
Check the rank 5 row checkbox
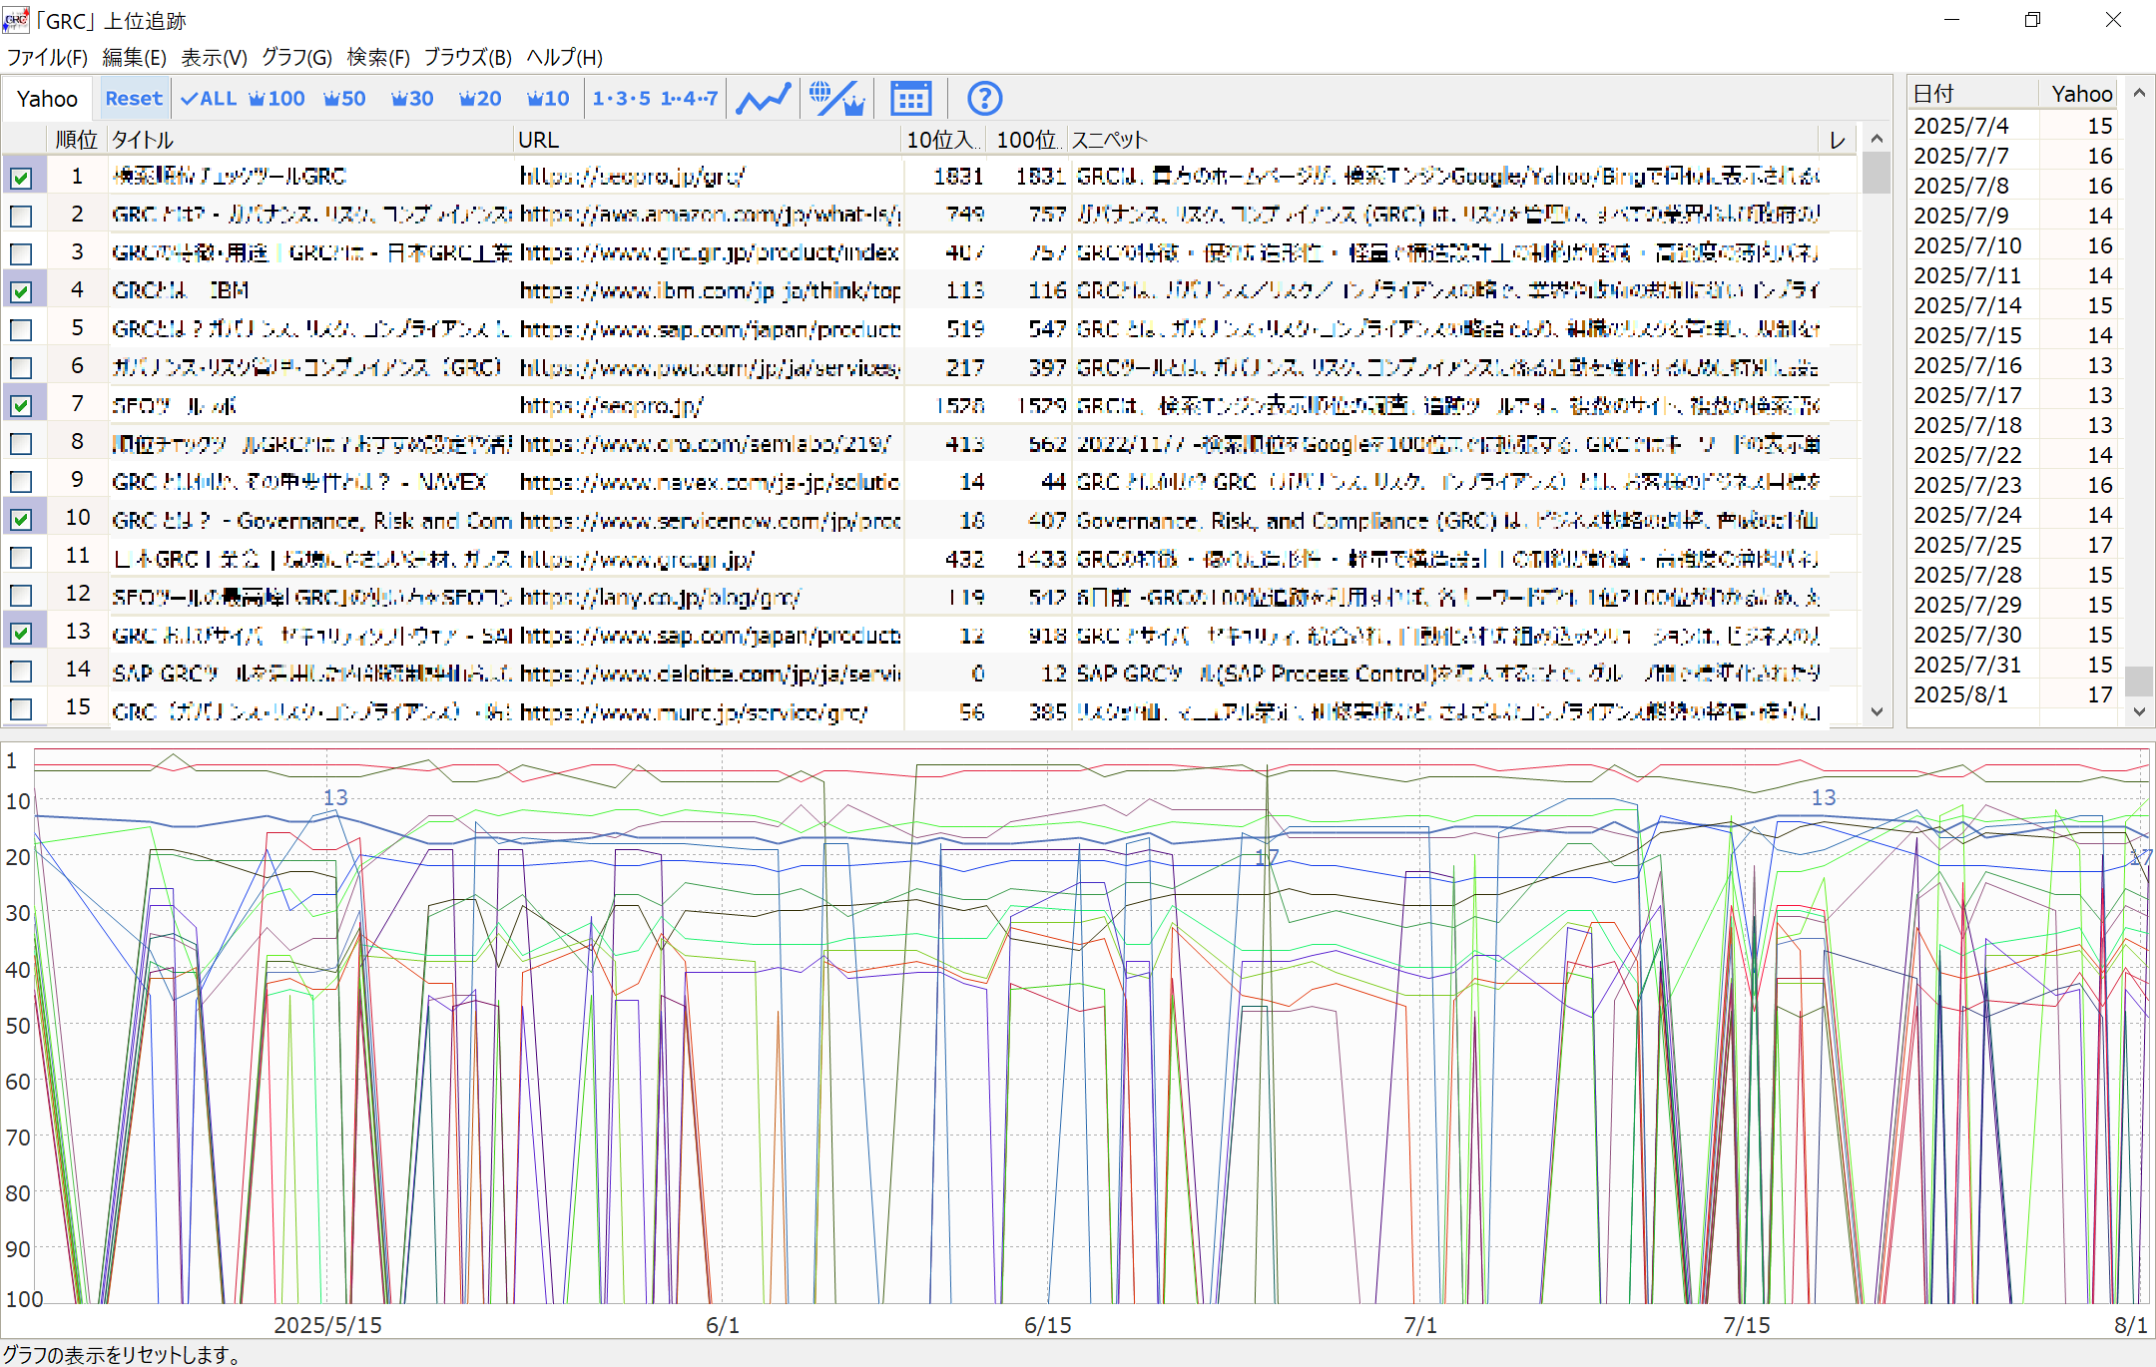click(21, 329)
